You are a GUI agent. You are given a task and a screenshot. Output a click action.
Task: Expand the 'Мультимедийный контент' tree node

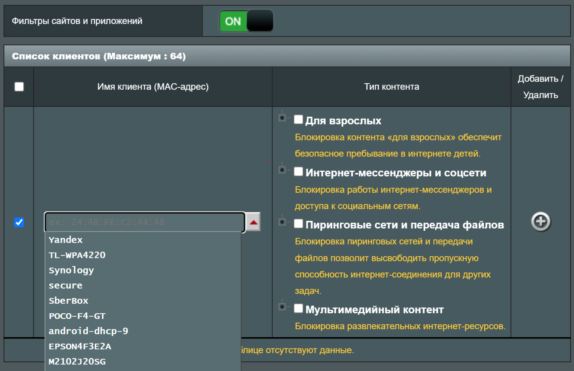(x=282, y=307)
